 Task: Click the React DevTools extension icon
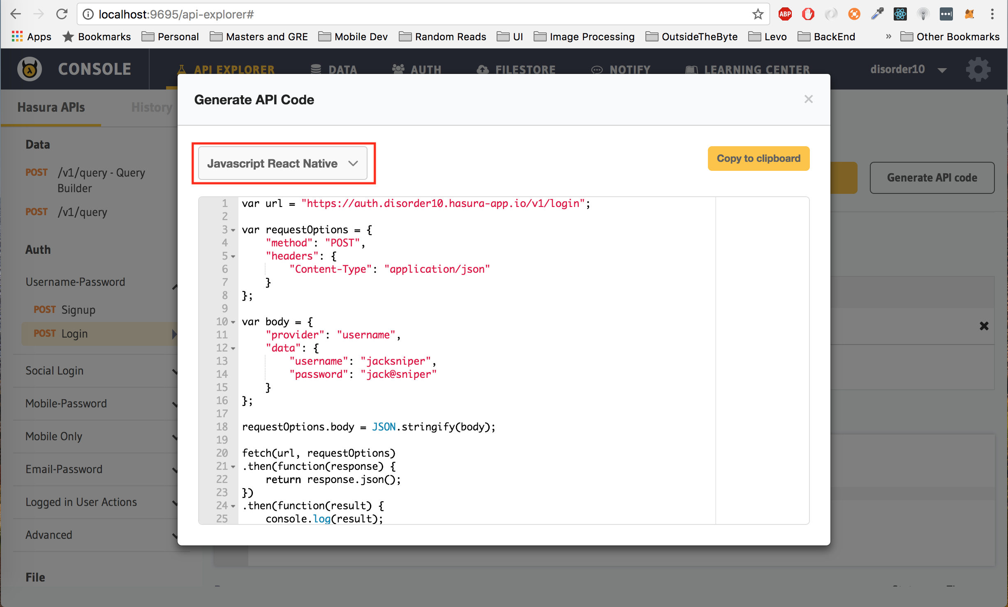click(900, 14)
